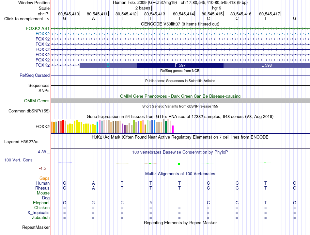The width and height of the screenshot is (310, 235).
Task: Select the Mouse species label
Action: click(x=43, y=193)
